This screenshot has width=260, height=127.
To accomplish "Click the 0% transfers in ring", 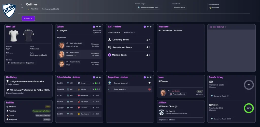I will [x=249, y=85].
